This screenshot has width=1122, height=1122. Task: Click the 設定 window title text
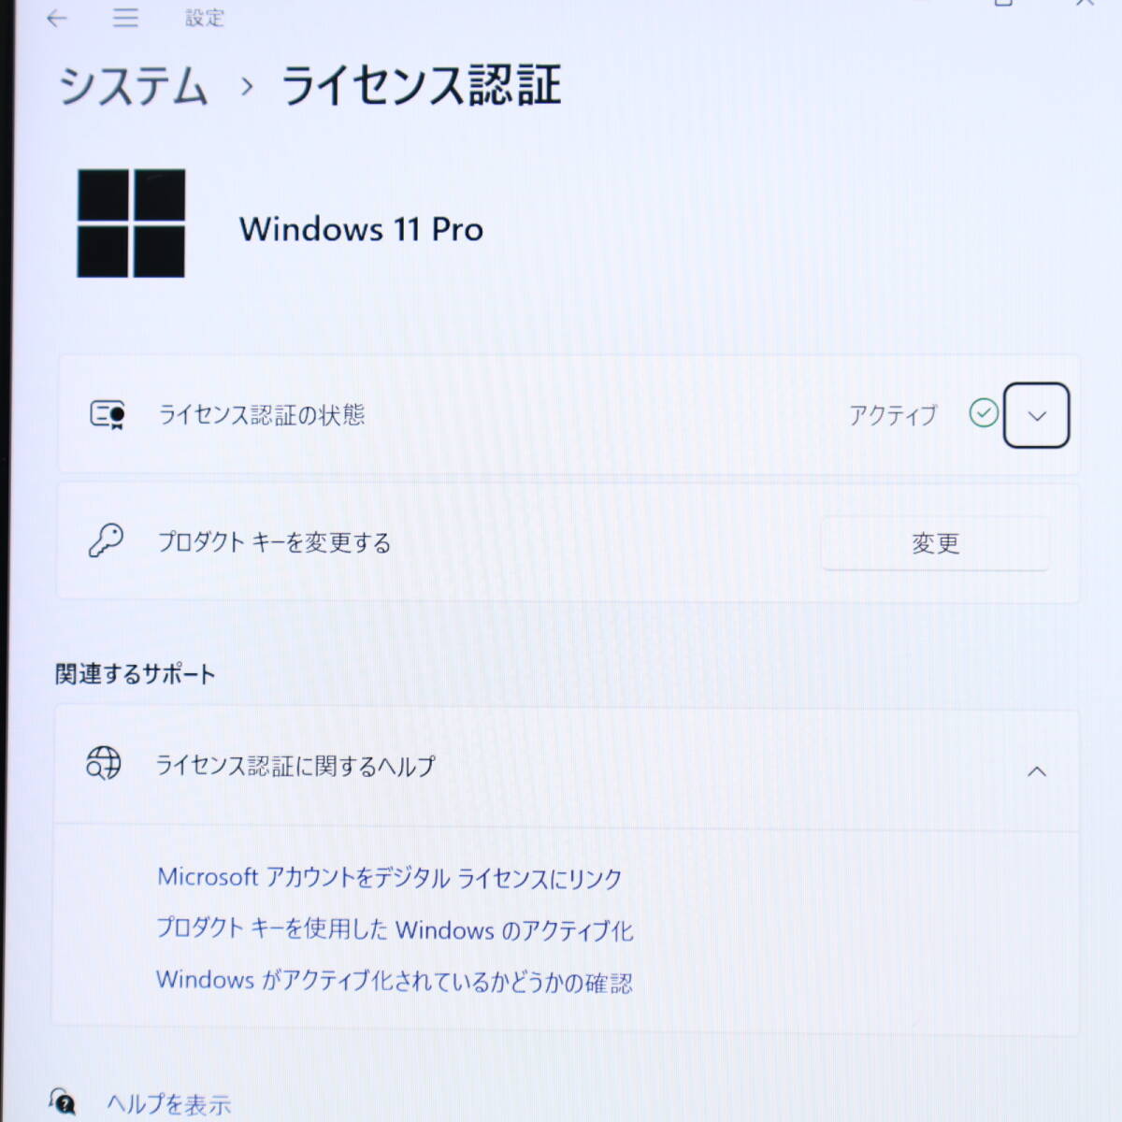205,18
